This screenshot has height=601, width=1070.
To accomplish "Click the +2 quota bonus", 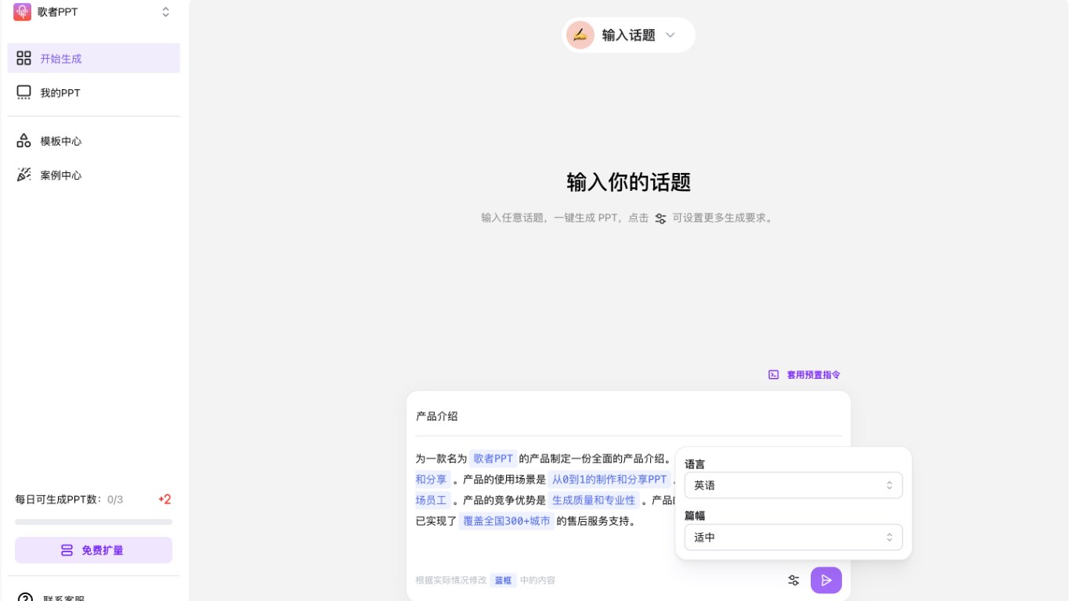I will pos(164,499).
